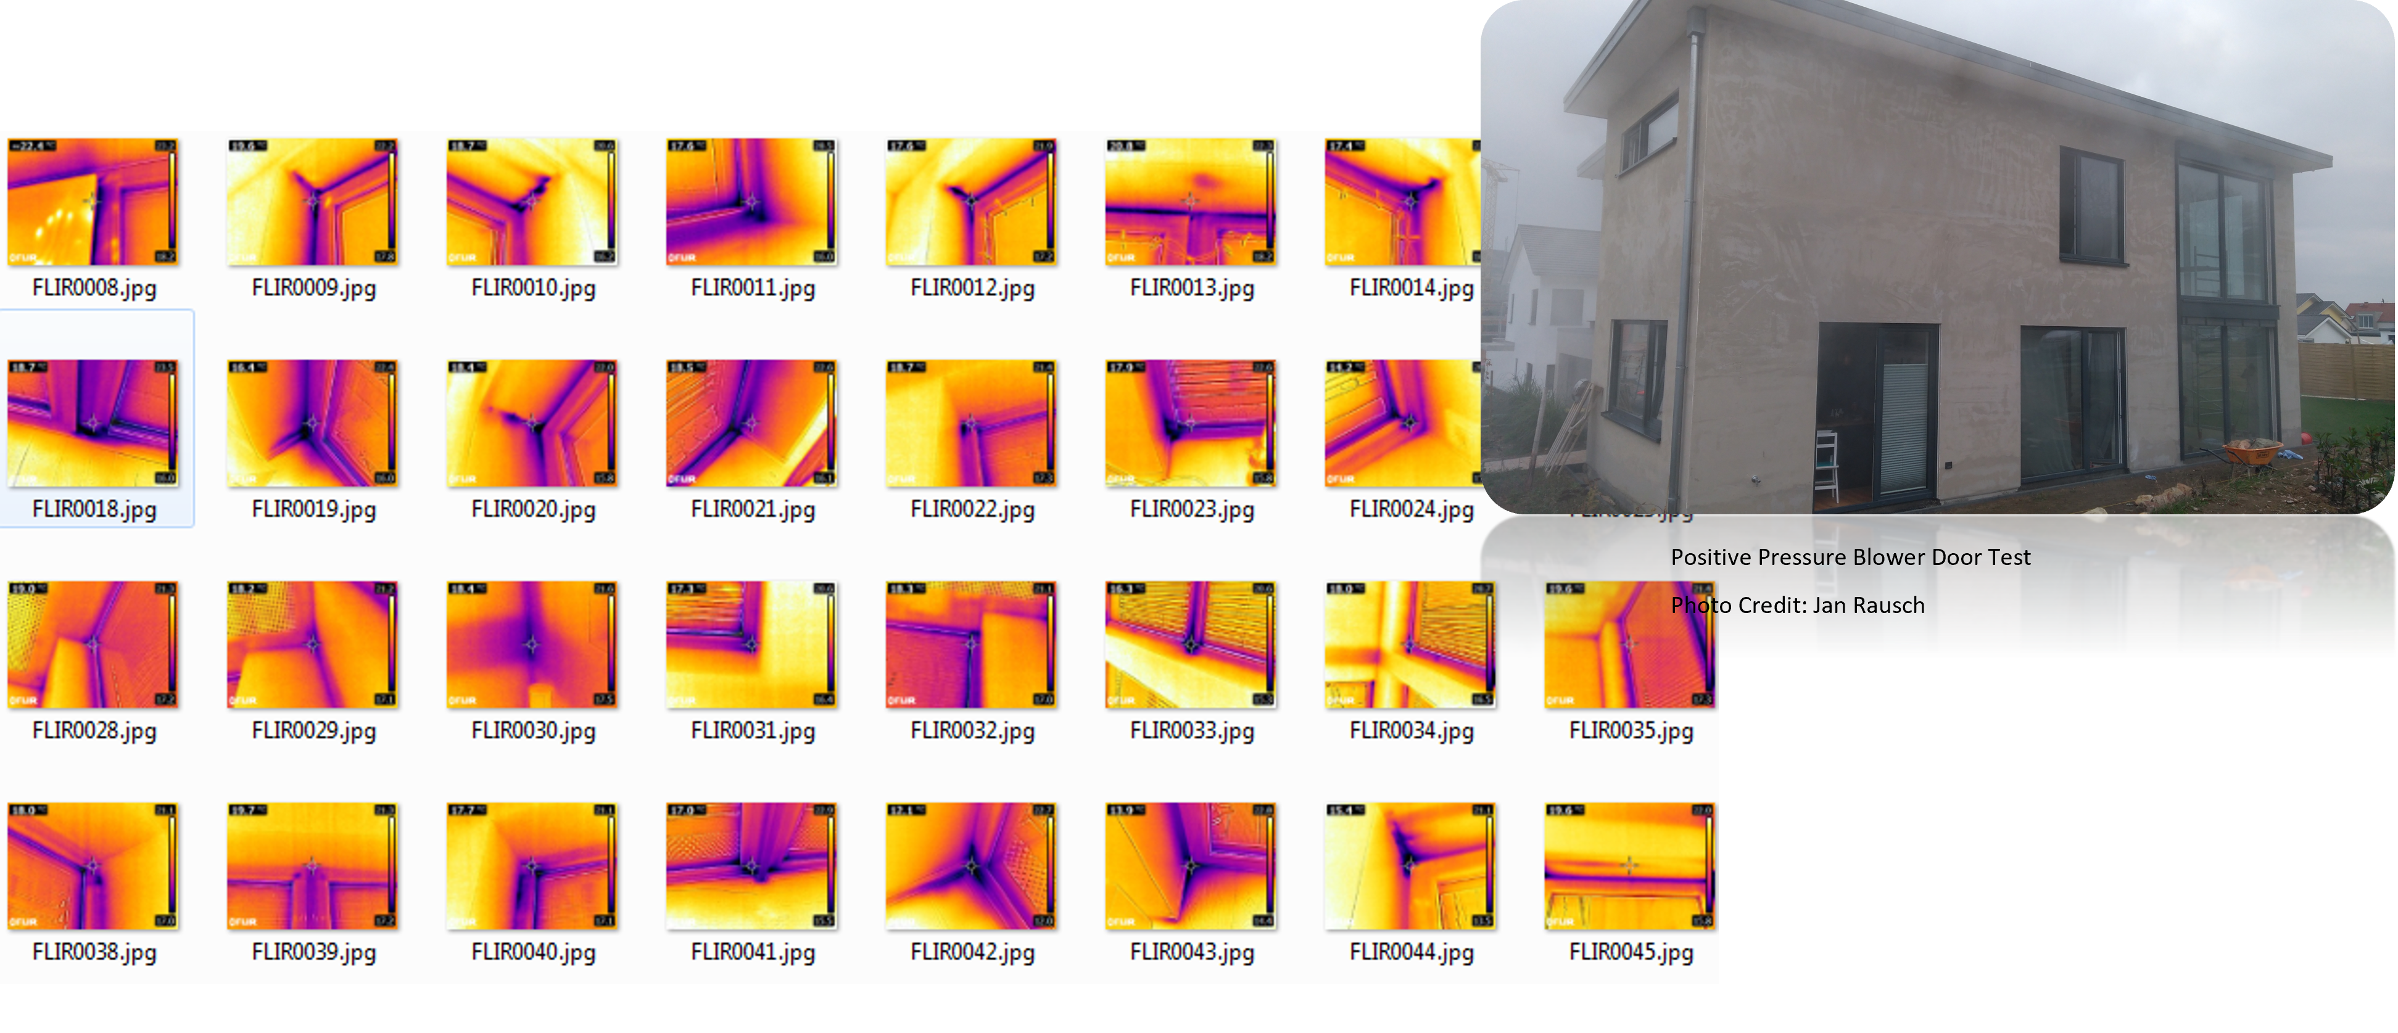Click the file name label FLIR0038.jpg
The width and height of the screenshot is (2398, 1033).
coord(94,953)
